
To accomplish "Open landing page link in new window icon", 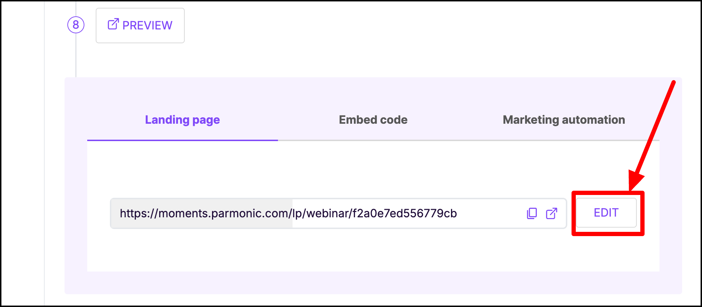I will pyautogui.click(x=551, y=213).
